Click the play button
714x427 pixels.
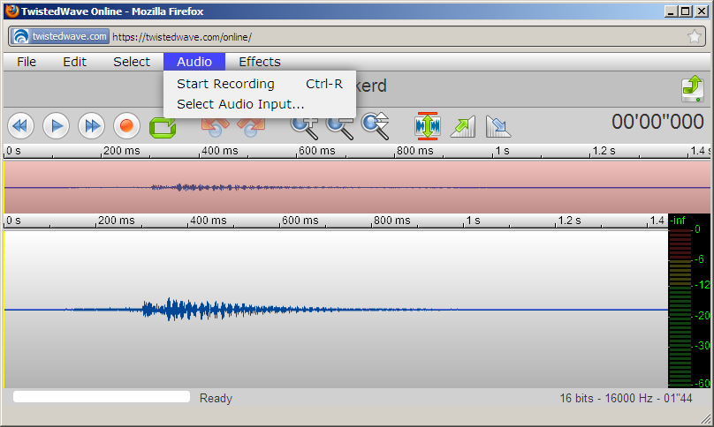pos(56,126)
